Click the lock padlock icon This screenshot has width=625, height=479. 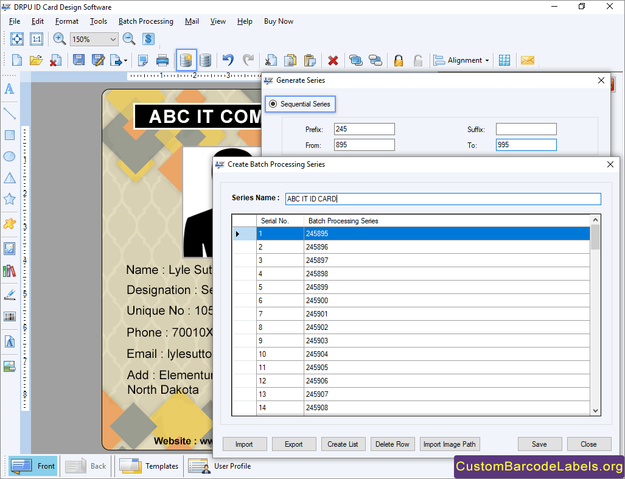pos(398,60)
